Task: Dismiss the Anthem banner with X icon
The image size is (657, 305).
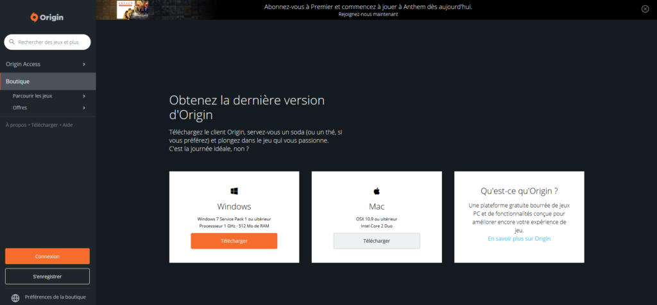Action: point(645,9)
